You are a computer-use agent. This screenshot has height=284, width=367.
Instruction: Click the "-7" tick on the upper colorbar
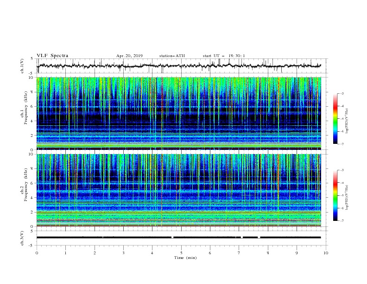342,144
